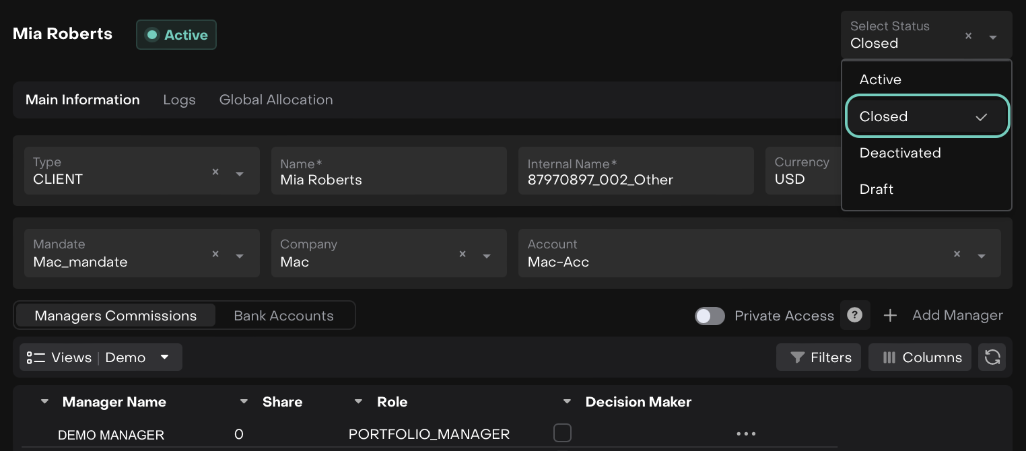
Task: Clear the Type field CLIENT value
Action: [215, 172]
